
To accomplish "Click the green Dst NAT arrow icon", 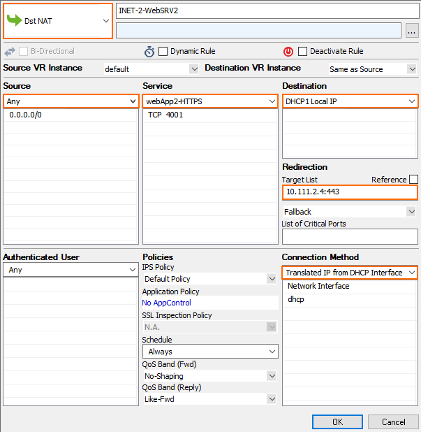I will tap(14, 20).
